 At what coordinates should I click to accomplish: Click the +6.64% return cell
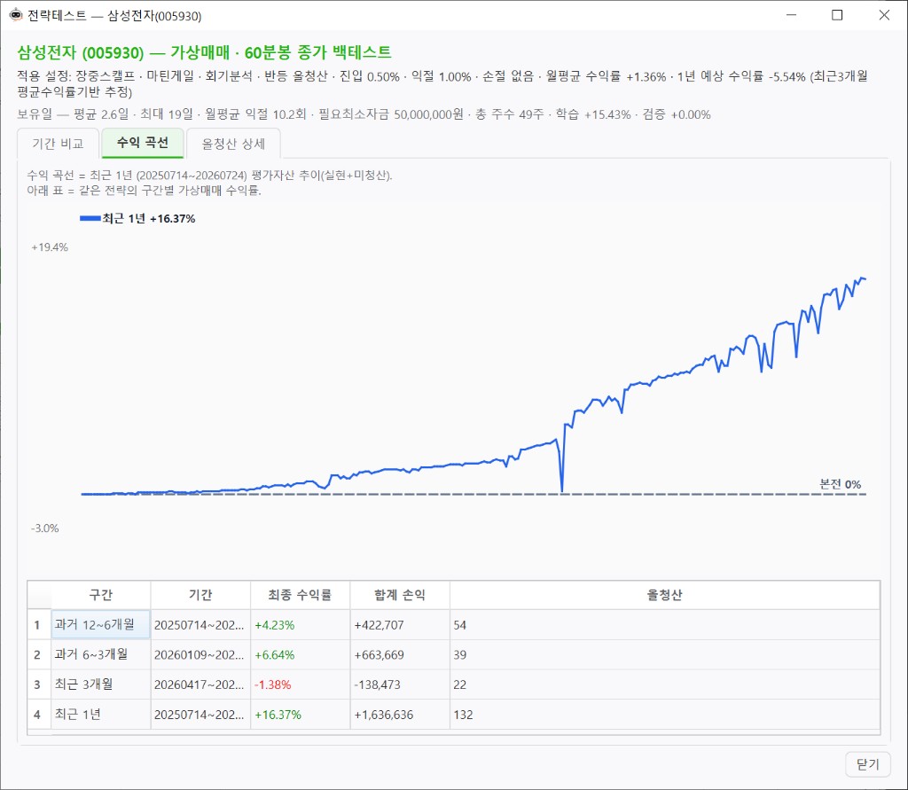(300, 655)
